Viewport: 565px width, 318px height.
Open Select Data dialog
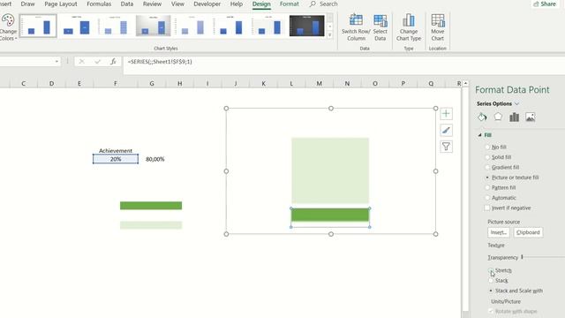(380, 27)
